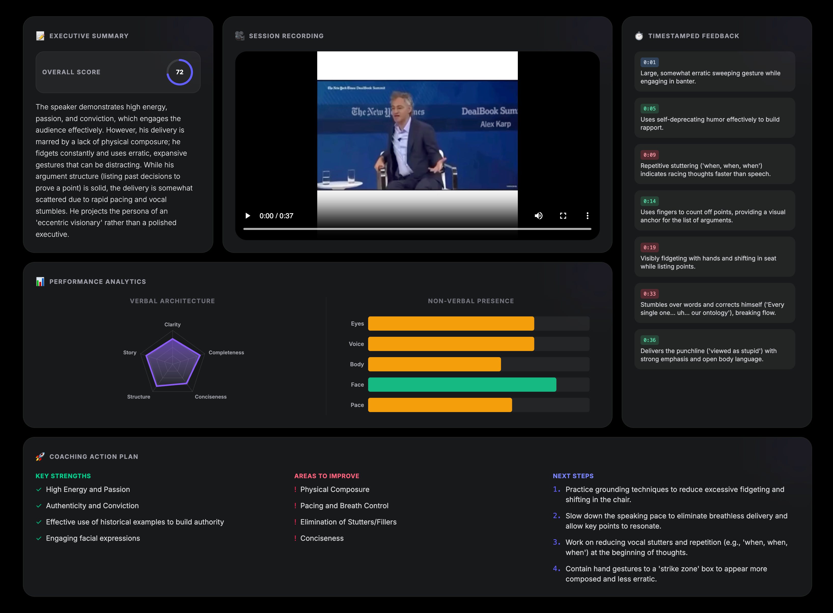This screenshot has width=833, height=613.
Task: Click the Coaching Action Plan rocket icon
Action: click(40, 457)
